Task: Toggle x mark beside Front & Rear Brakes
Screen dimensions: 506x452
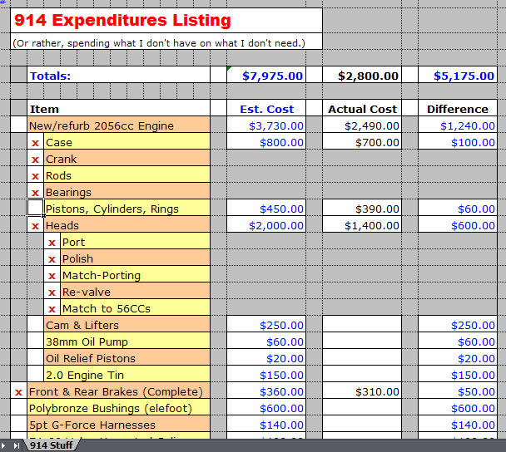Action: [18, 391]
